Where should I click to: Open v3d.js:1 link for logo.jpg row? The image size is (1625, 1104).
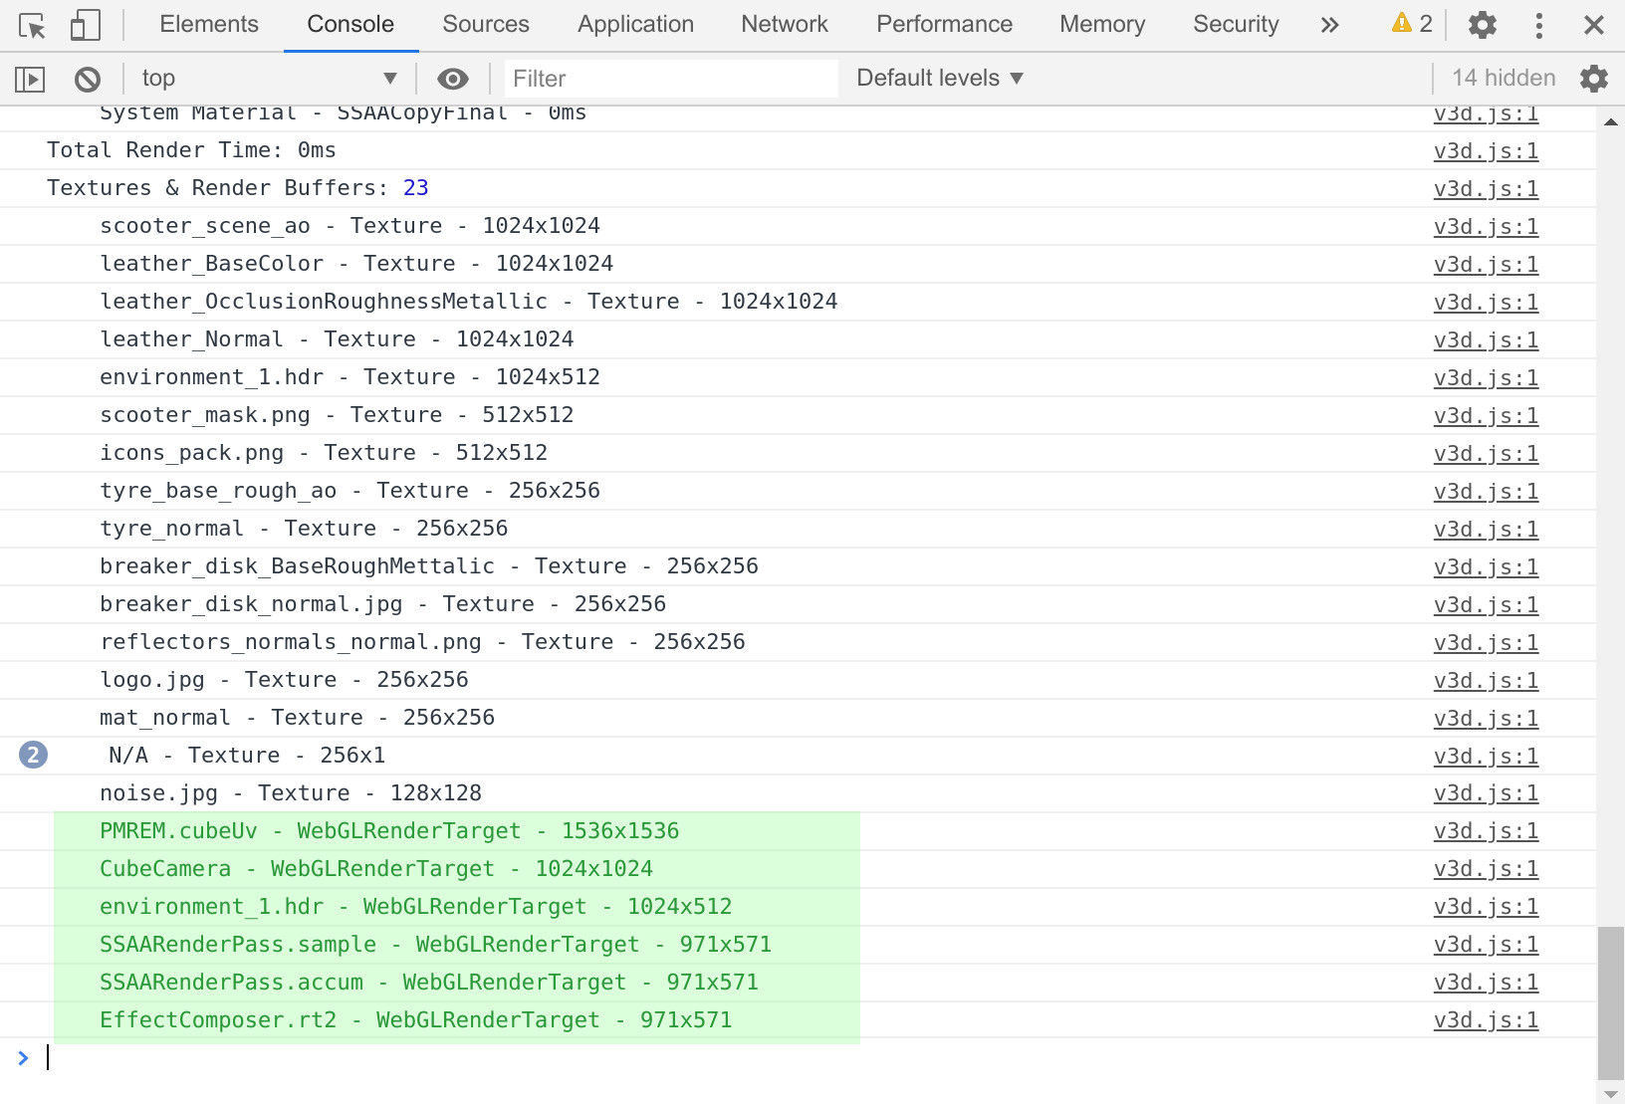click(1486, 681)
